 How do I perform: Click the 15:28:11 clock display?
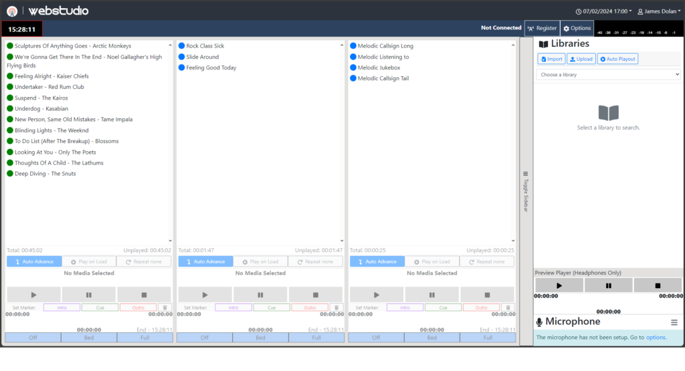(x=22, y=29)
